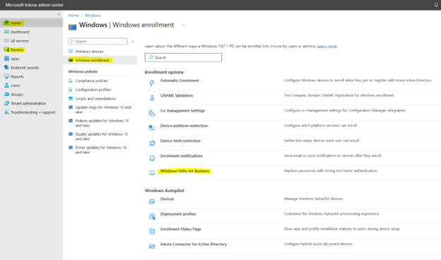Click the CNAME Validation flask icon

pyautogui.click(x=152, y=97)
